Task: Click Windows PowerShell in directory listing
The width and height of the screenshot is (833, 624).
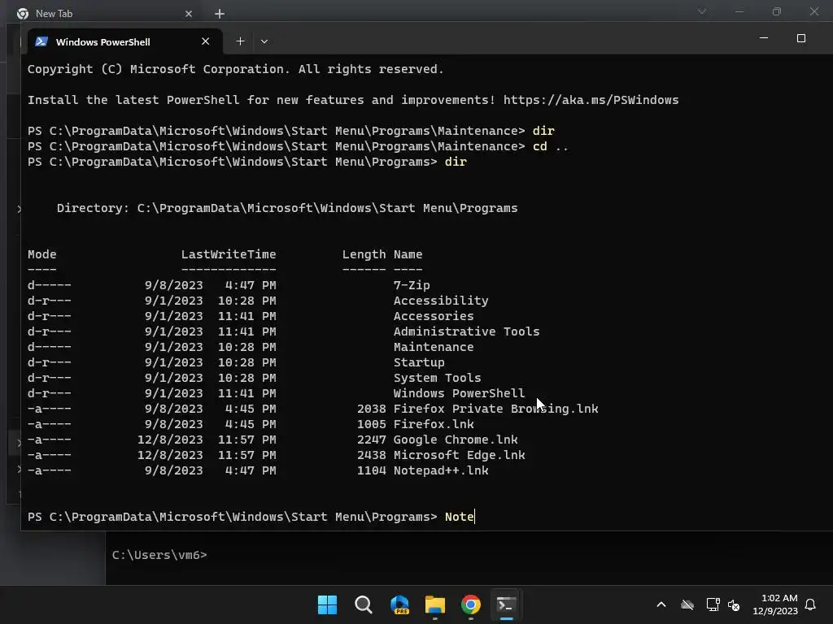Action: pos(459,392)
